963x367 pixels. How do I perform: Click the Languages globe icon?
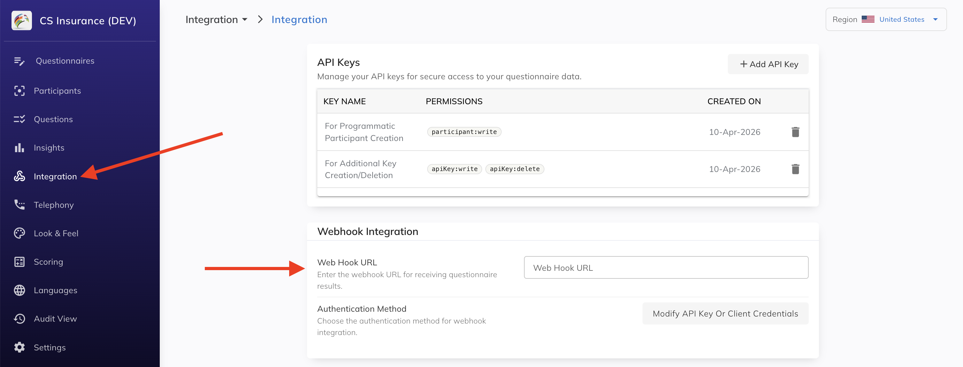click(x=19, y=290)
